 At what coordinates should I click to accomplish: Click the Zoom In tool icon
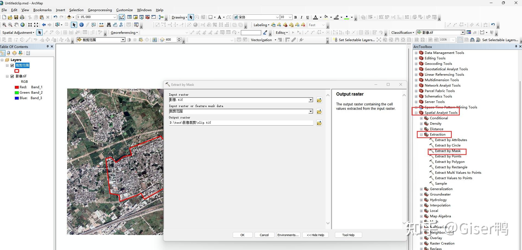click(4, 25)
